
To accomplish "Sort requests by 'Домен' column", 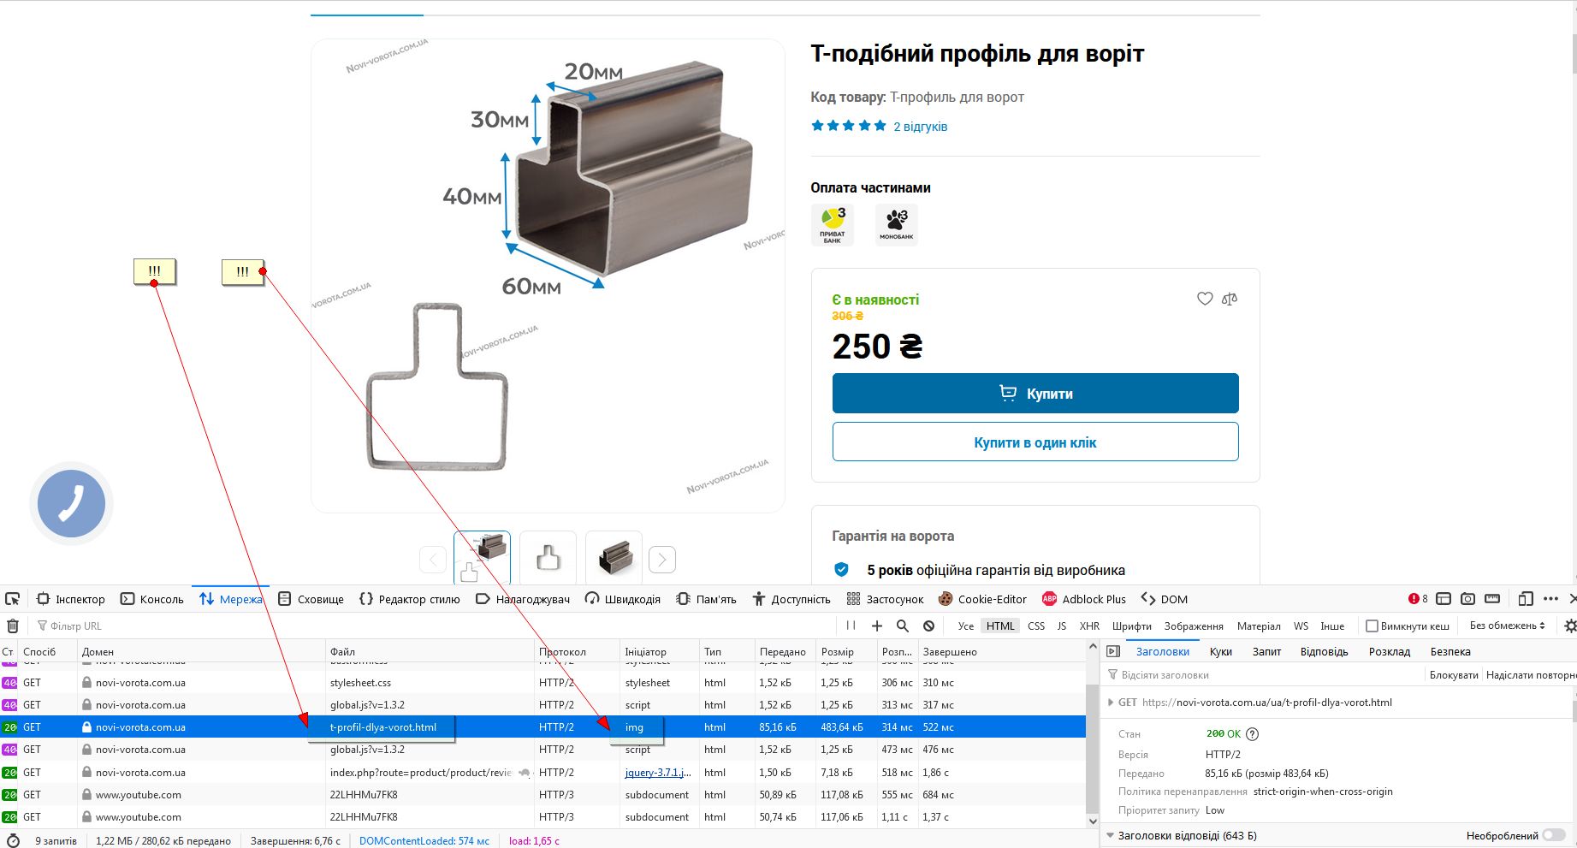I will coord(201,652).
